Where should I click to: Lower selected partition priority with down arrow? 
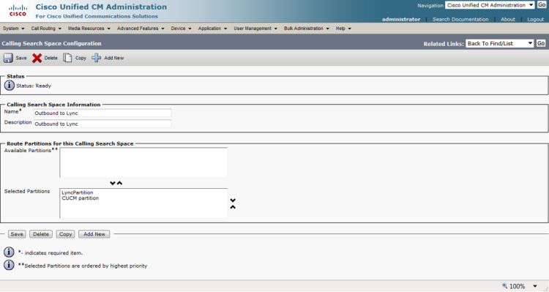(x=233, y=201)
